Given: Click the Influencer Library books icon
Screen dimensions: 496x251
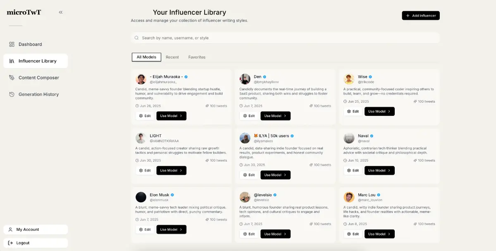Looking at the screenshot, I should [12, 61].
